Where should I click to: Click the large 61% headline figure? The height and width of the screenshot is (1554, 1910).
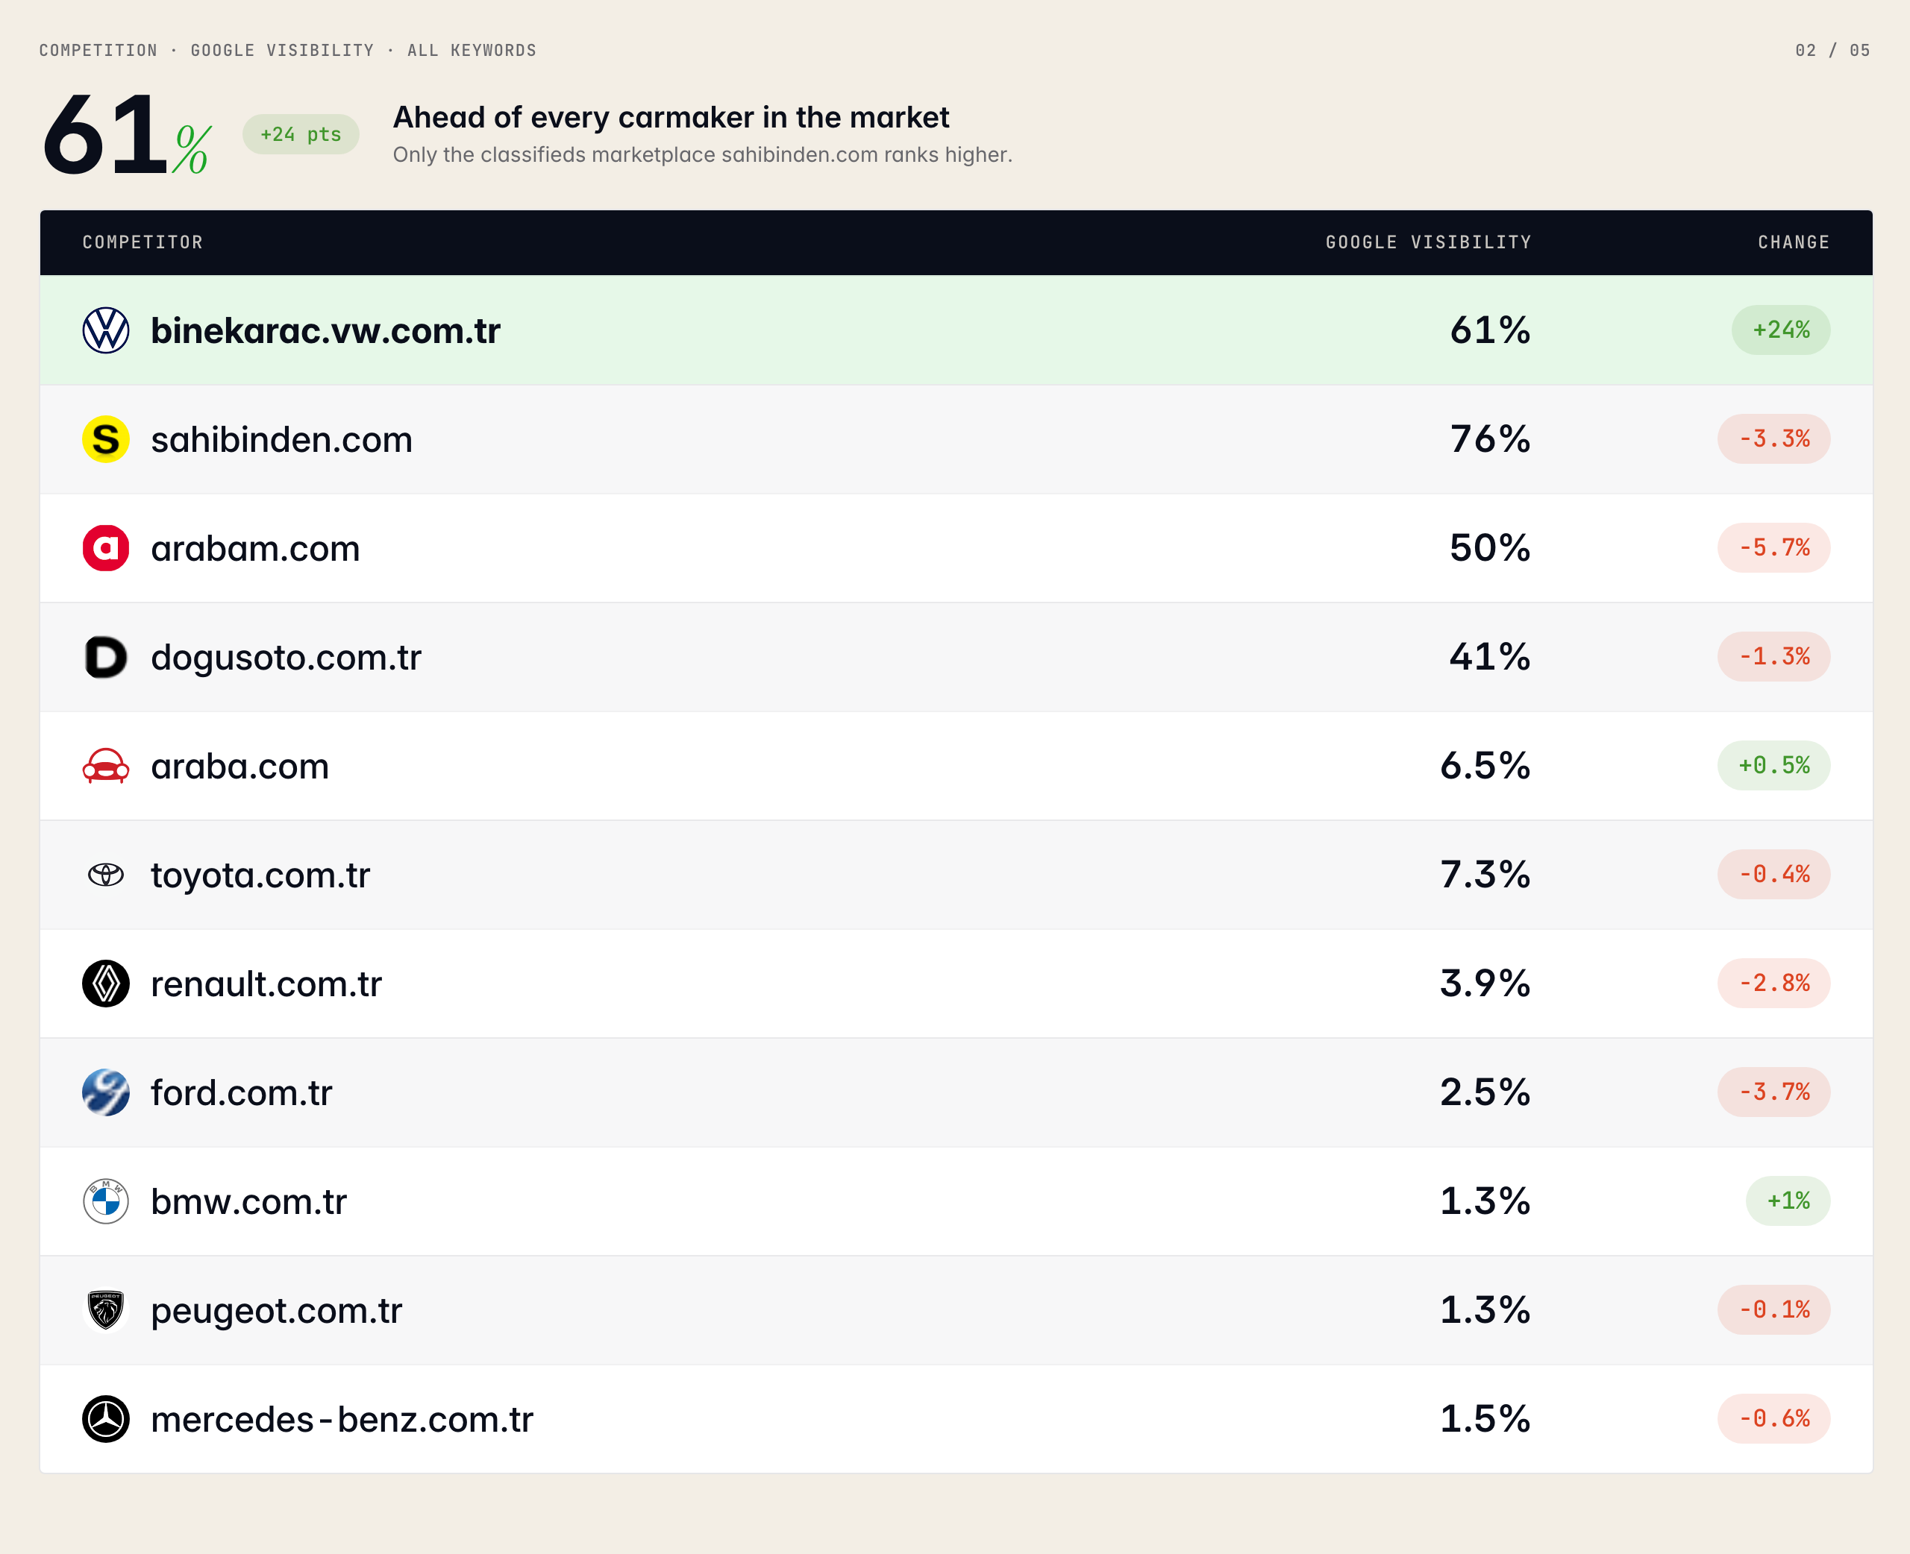tap(127, 134)
